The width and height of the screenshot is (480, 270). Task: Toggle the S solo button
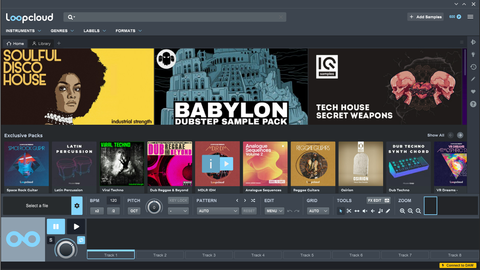click(x=51, y=240)
